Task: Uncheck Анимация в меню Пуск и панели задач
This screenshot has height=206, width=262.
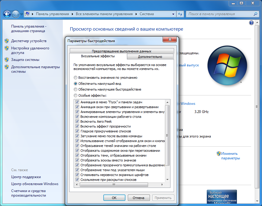Action: coord(77,102)
